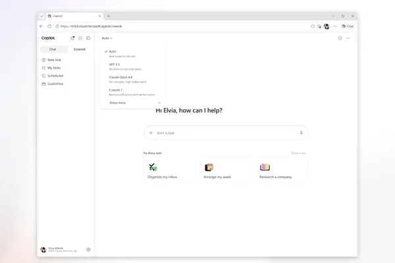Click the My tasks list icon
The image size is (395, 263).
43,68
